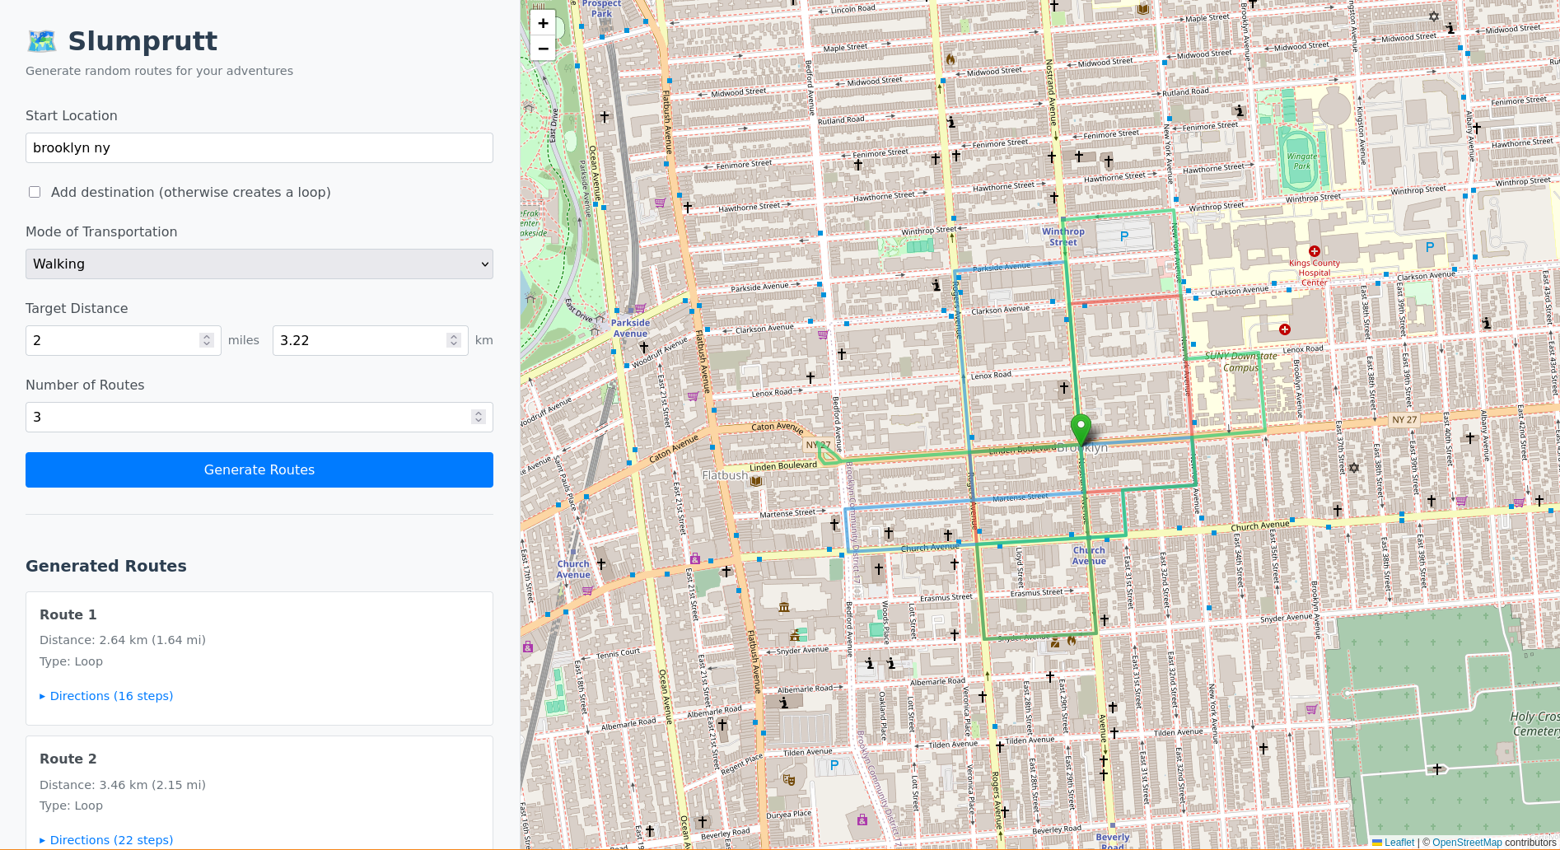Open the Mode of Transportation dropdown
The height and width of the screenshot is (850, 1560).
pos(259,264)
